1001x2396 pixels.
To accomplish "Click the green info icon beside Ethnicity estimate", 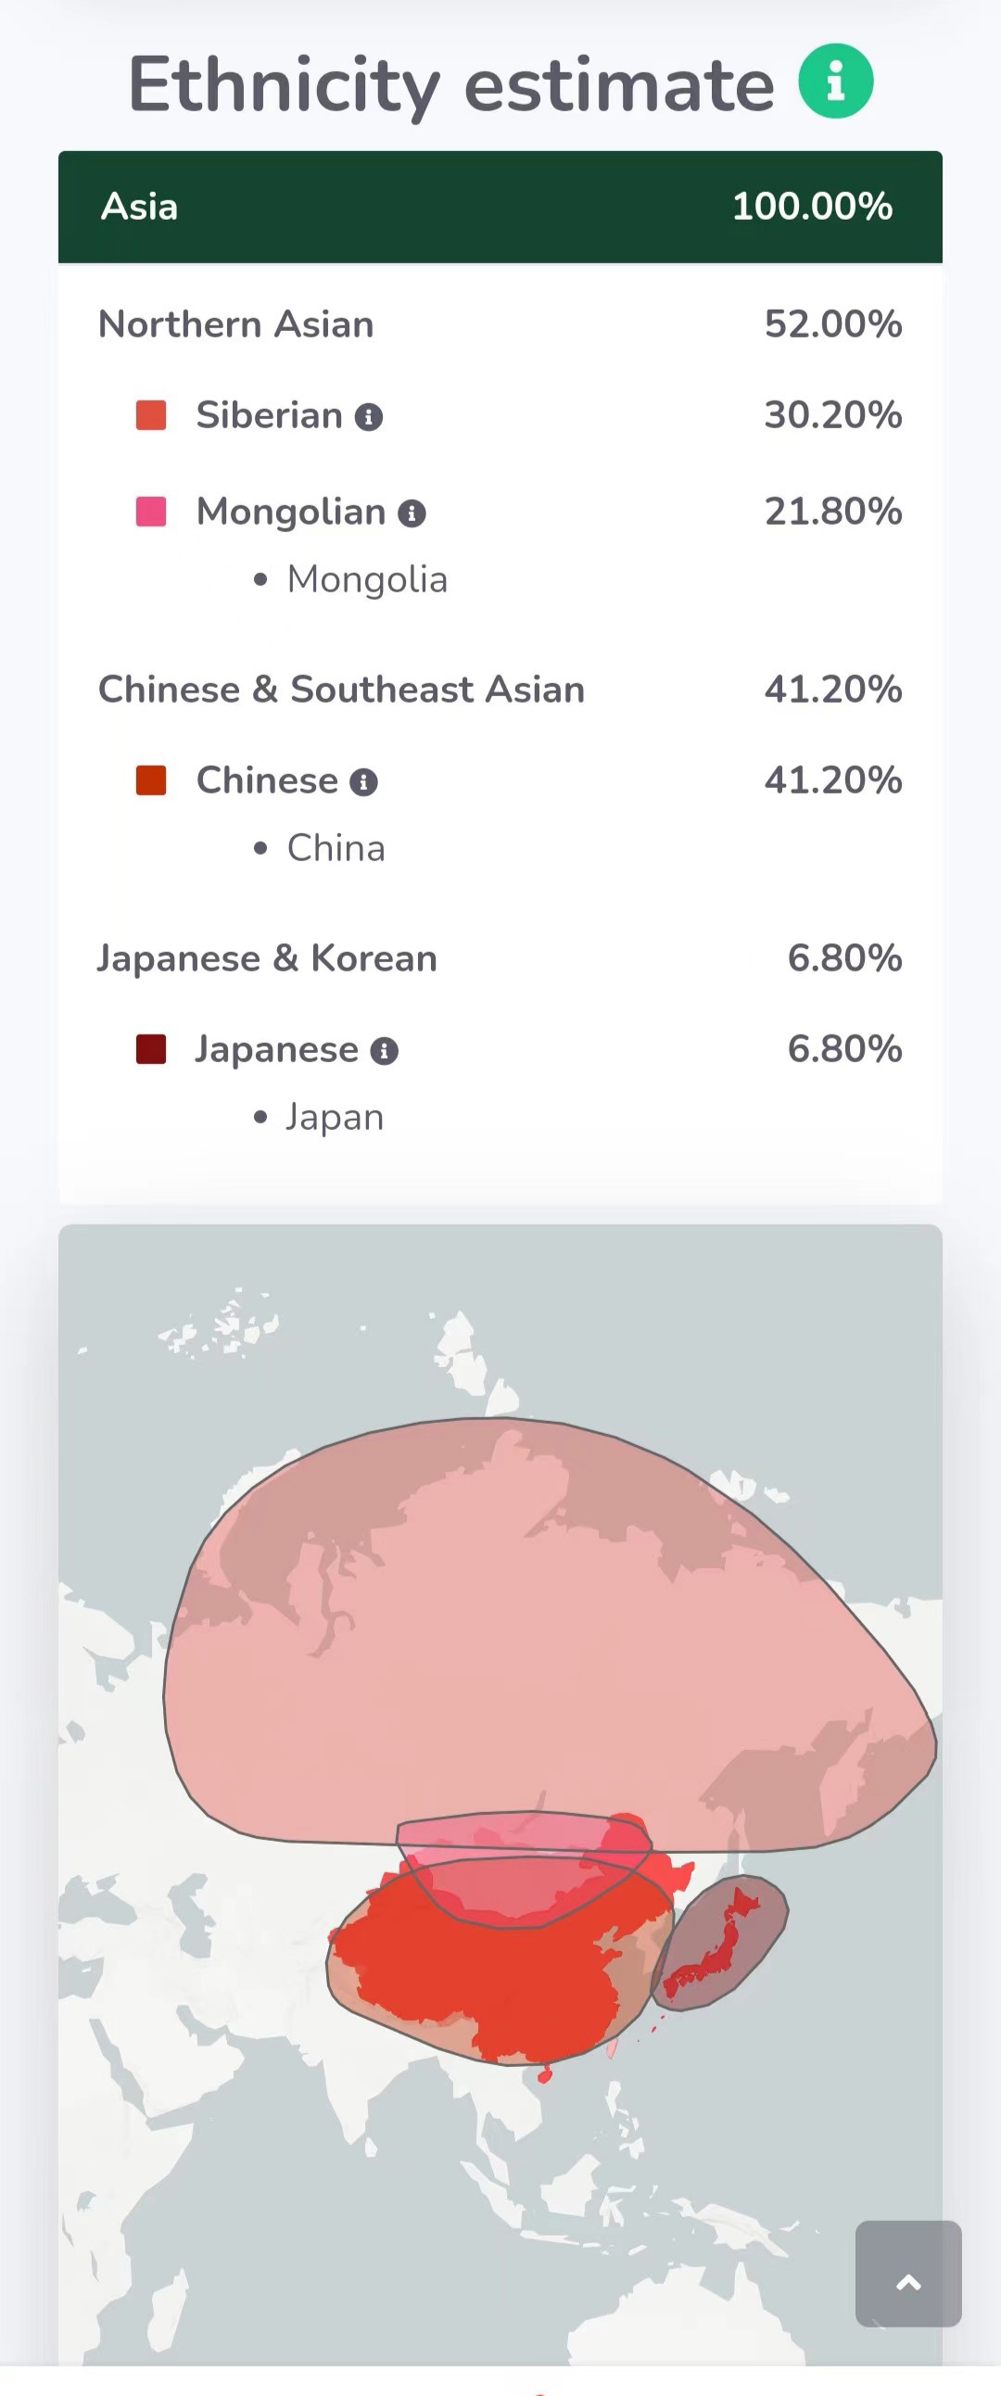I will tap(835, 81).
